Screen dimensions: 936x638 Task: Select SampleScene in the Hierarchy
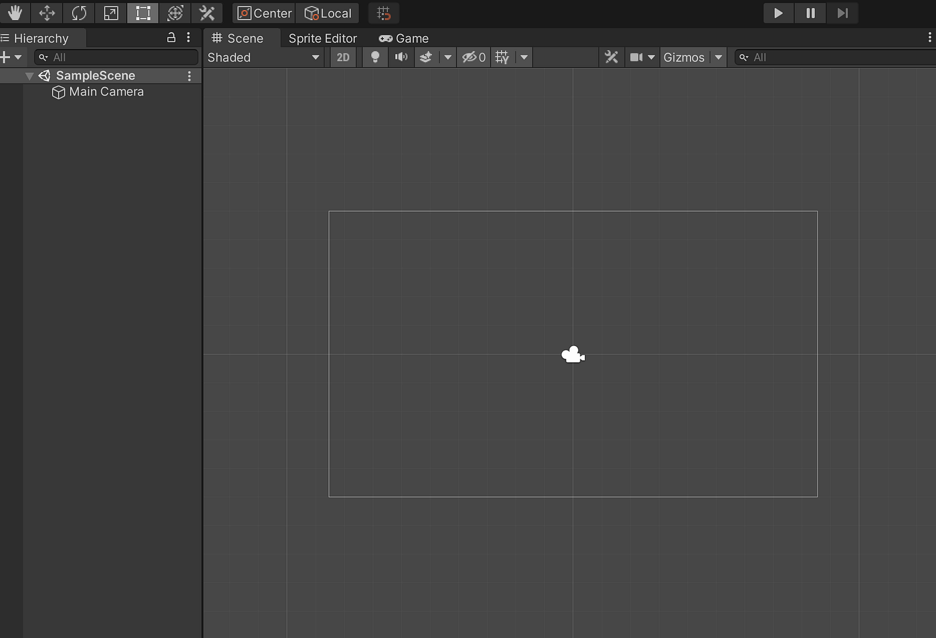pos(96,75)
